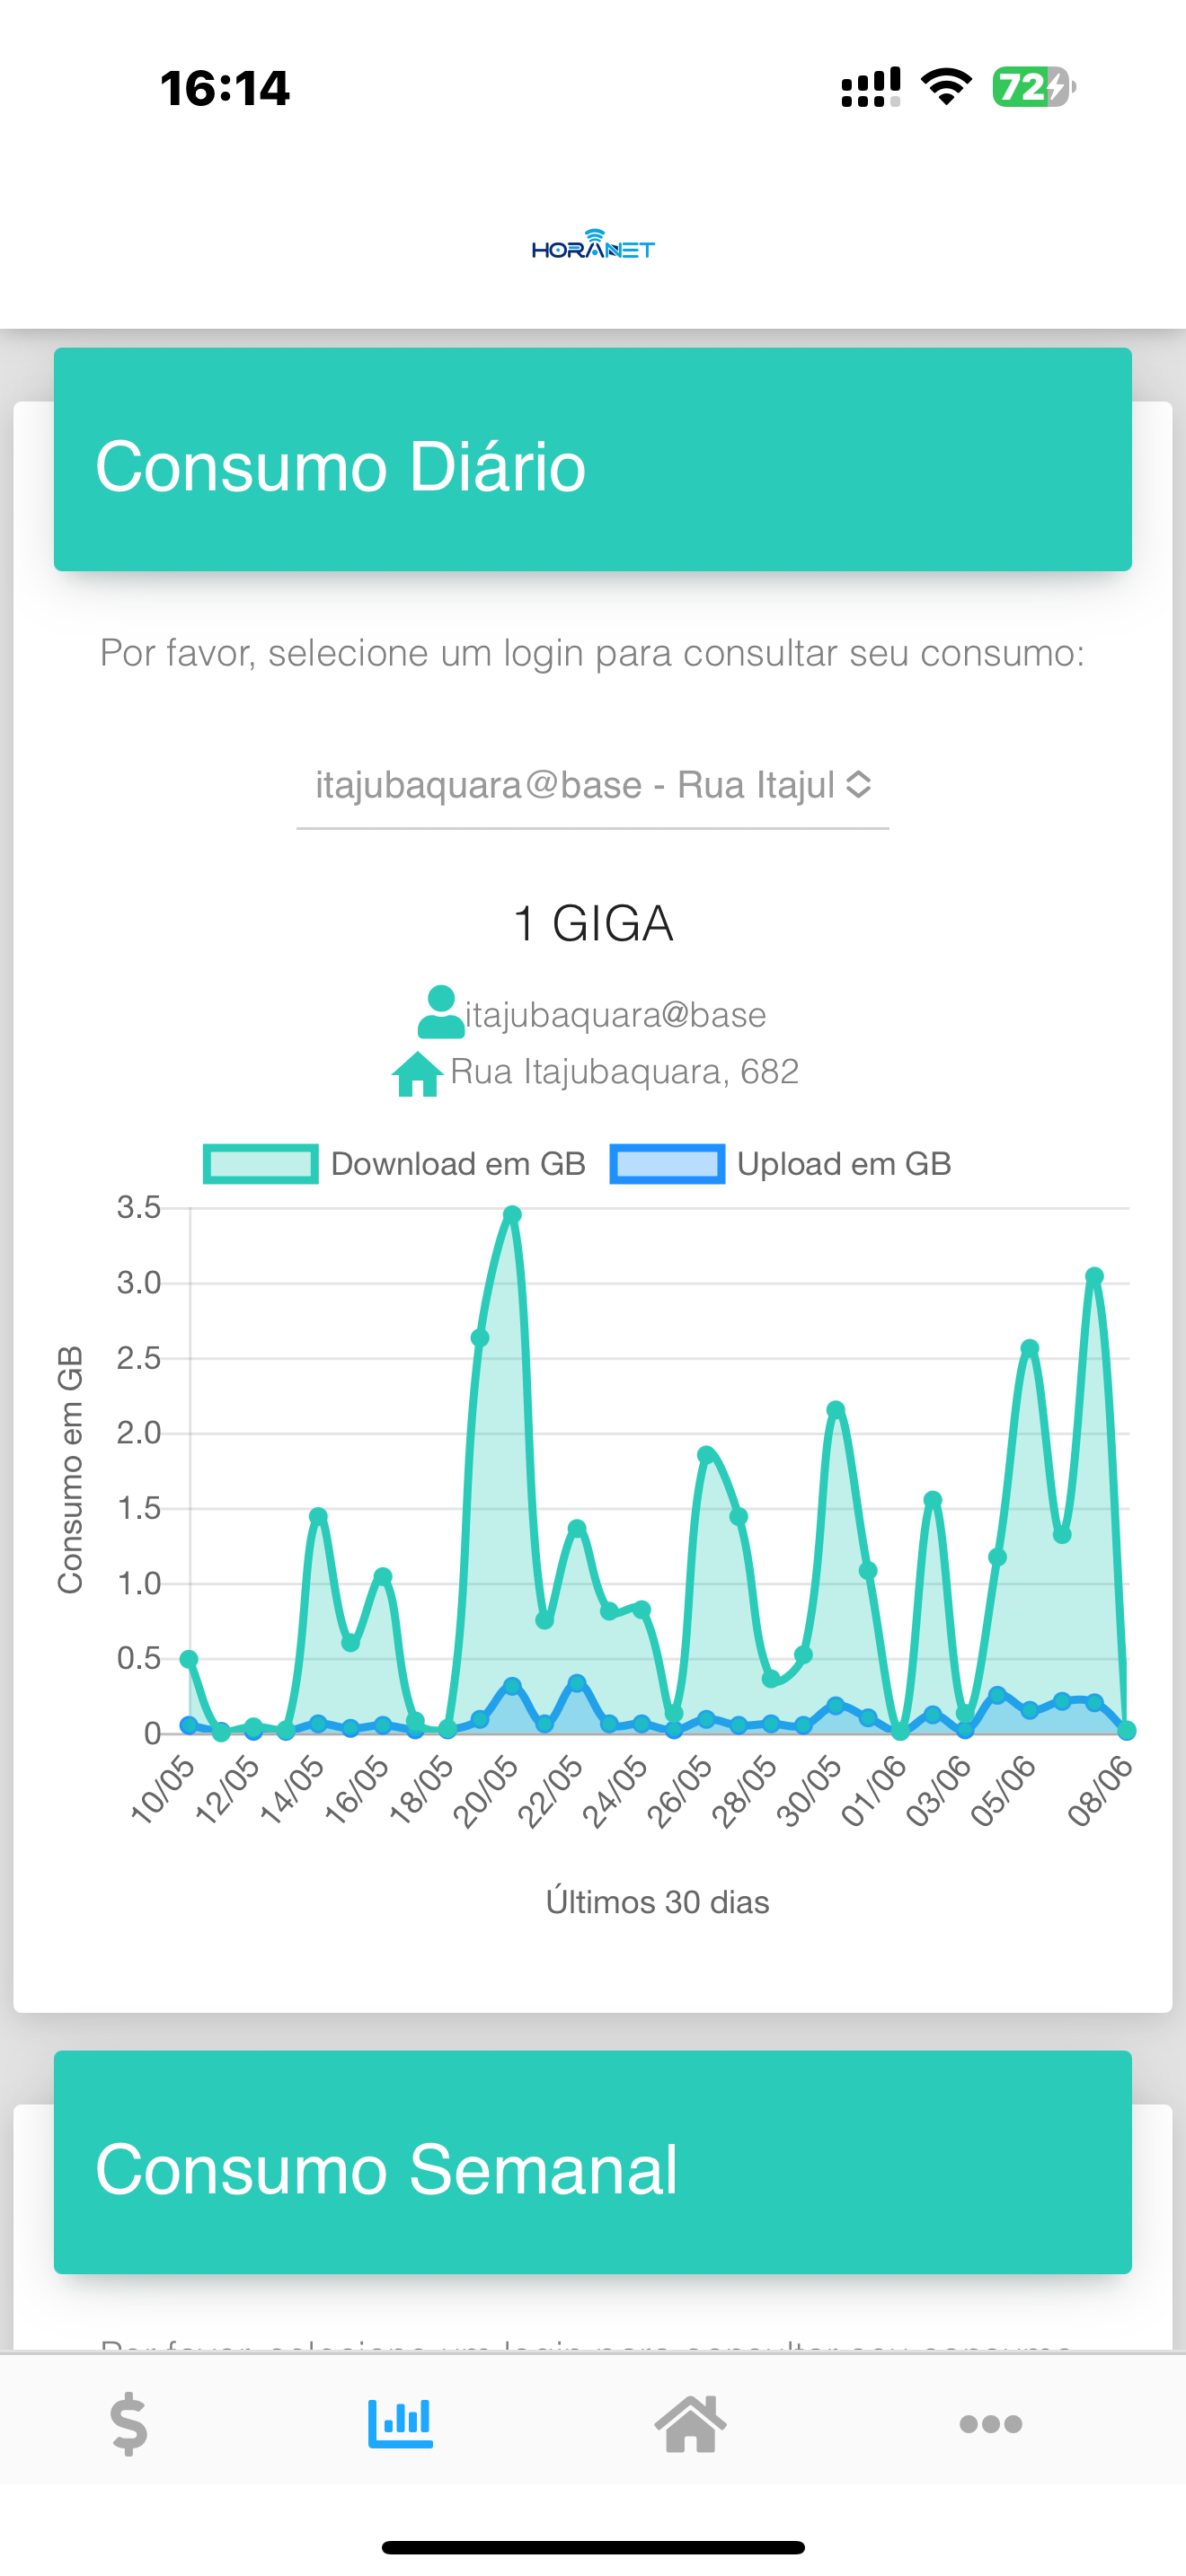1186x2576 pixels.
Task: Toggle Download em GB legend
Action: pos(394,1163)
